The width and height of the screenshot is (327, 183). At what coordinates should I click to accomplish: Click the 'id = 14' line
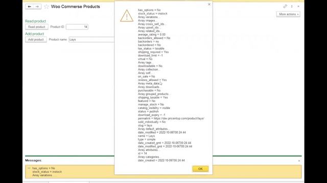click(x=143, y=154)
